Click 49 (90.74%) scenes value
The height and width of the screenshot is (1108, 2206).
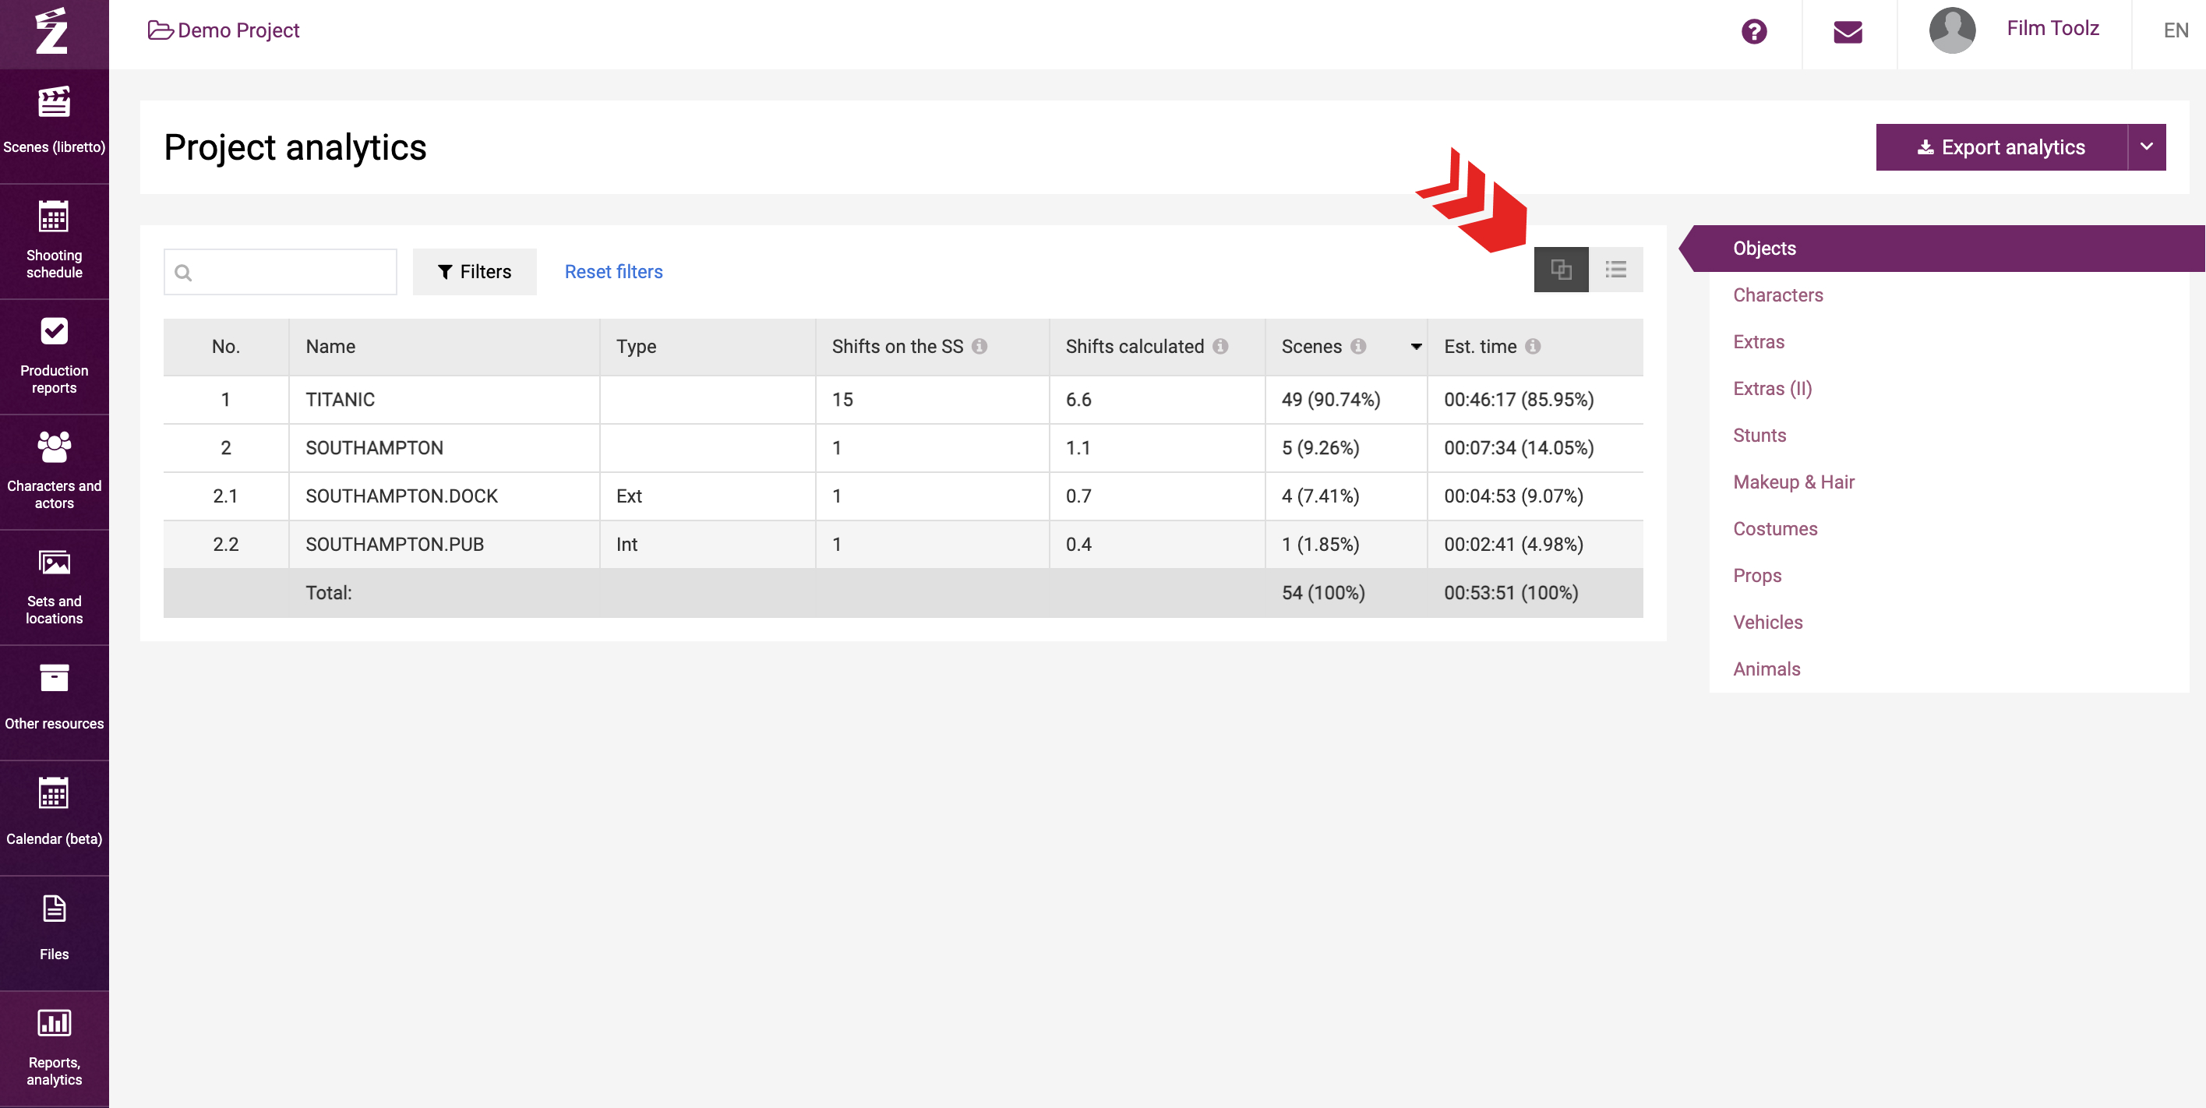point(1331,399)
